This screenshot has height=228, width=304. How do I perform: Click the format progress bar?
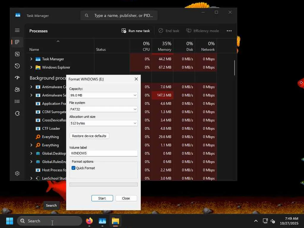[103, 184]
